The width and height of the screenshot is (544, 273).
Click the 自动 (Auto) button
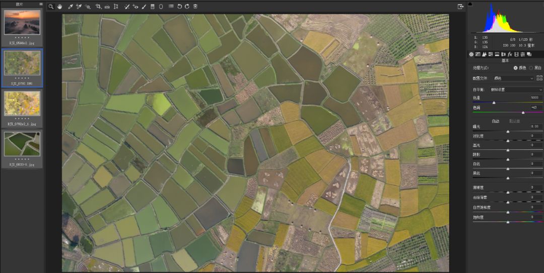point(495,121)
